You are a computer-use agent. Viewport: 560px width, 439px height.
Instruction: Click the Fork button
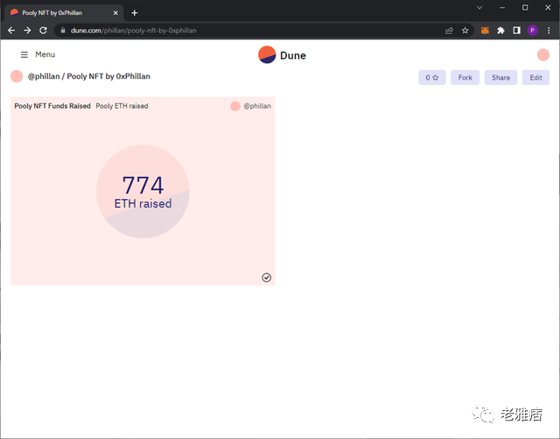point(465,77)
